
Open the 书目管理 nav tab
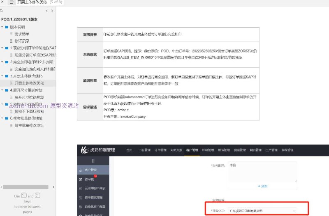point(145,150)
